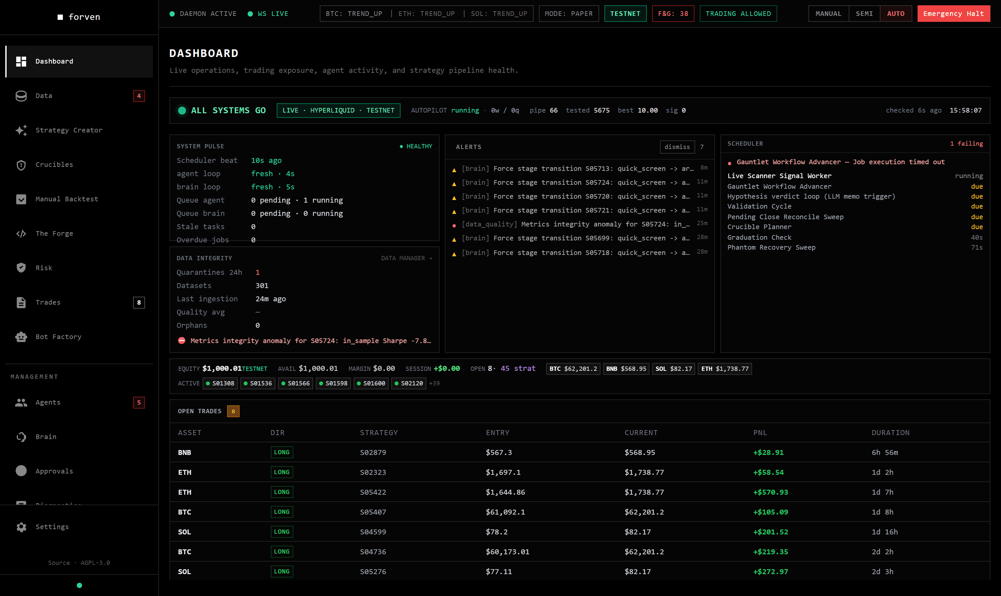Viewport: 1001px width, 596px height.
Task: Open the Trades document icon
Action: pyautogui.click(x=21, y=302)
